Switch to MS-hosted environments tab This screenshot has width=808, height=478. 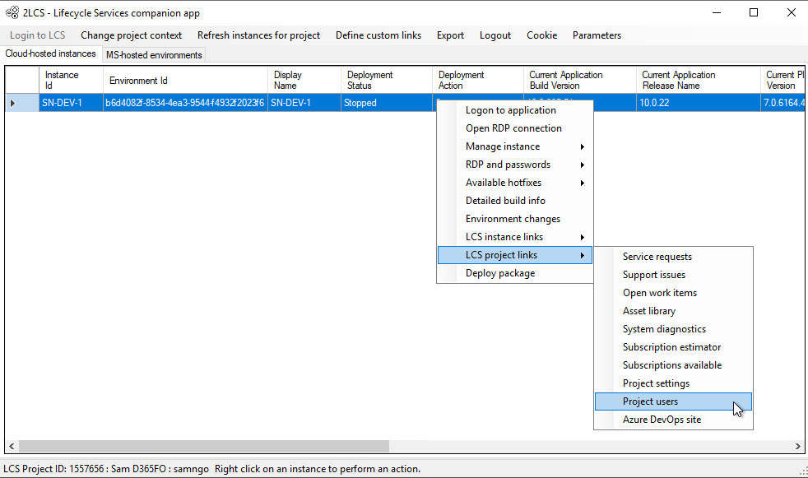(x=154, y=54)
